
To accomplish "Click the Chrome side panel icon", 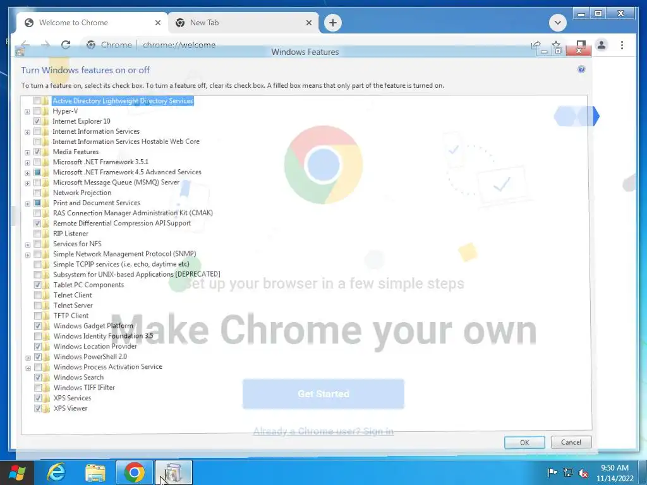I will [x=581, y=44].
